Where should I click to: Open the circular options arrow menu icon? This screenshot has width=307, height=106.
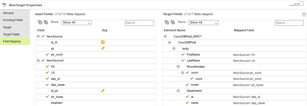(304, 14)
